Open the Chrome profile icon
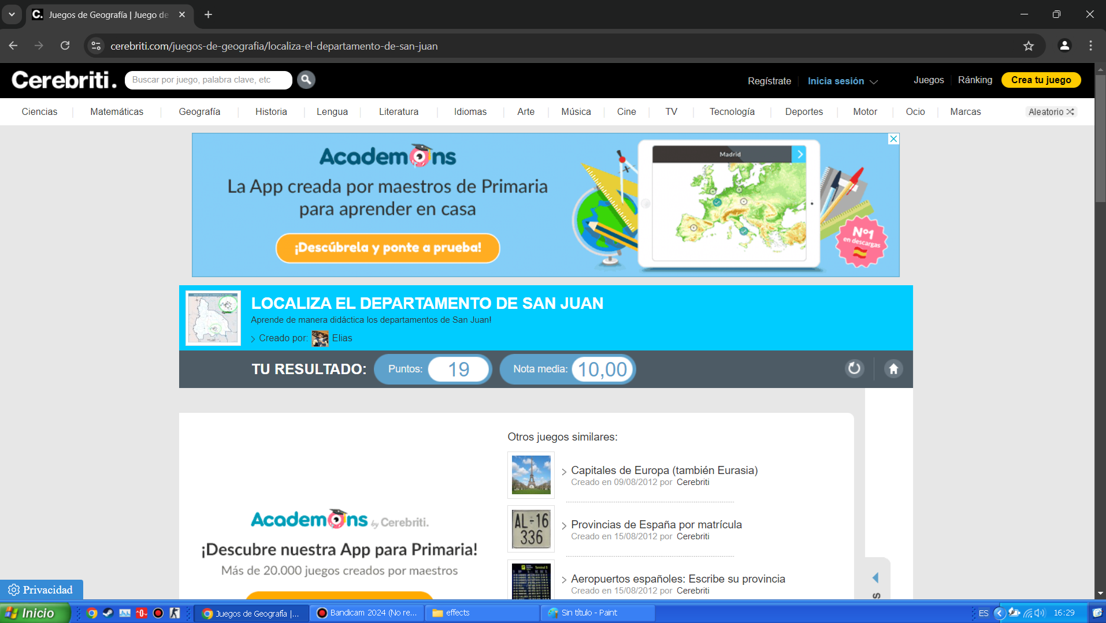1106x623 pixels. pyautogui.click(x=1064, y=46)
